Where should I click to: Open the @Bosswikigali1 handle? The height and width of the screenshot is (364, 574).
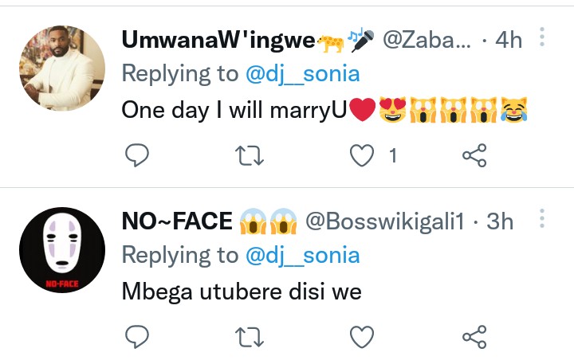[x=385, y=221]
